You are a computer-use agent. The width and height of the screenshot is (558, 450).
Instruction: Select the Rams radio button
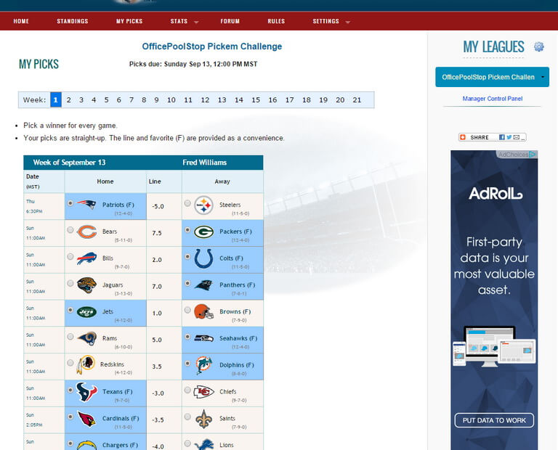click(x=70, y=337)
